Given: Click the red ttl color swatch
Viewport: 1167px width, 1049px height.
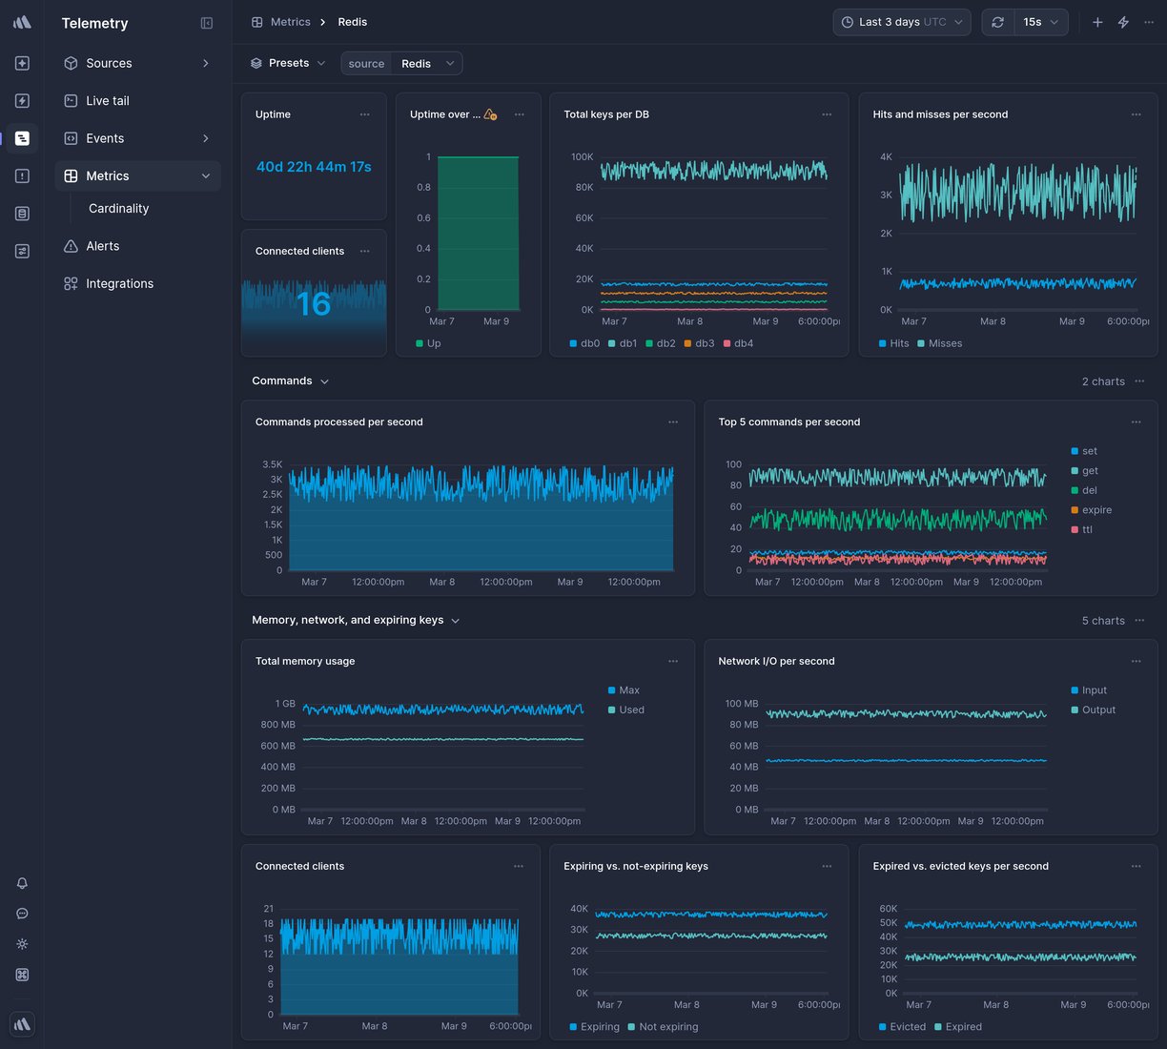Looking at the screenshot, I should click(x=1076, y=529).
